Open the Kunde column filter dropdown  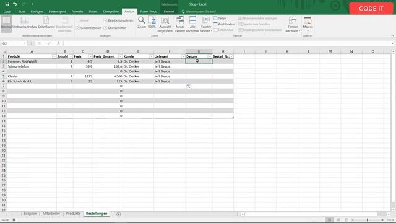click(151, 56)
